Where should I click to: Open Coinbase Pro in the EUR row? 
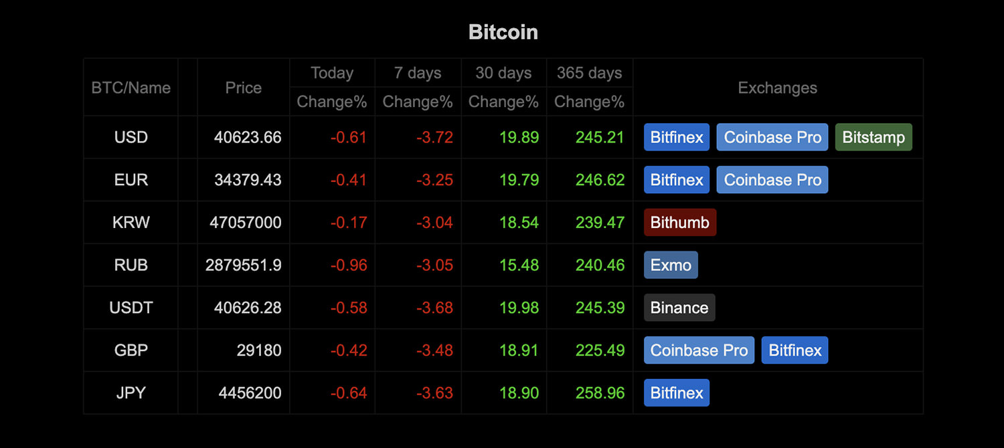pyautogui.click(x=772, y=180)
